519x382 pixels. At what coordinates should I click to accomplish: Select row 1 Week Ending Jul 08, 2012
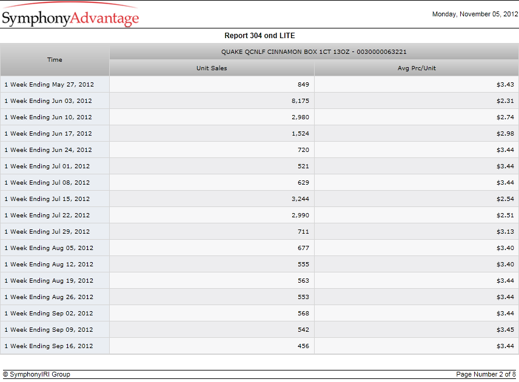[x=259, y=182]
